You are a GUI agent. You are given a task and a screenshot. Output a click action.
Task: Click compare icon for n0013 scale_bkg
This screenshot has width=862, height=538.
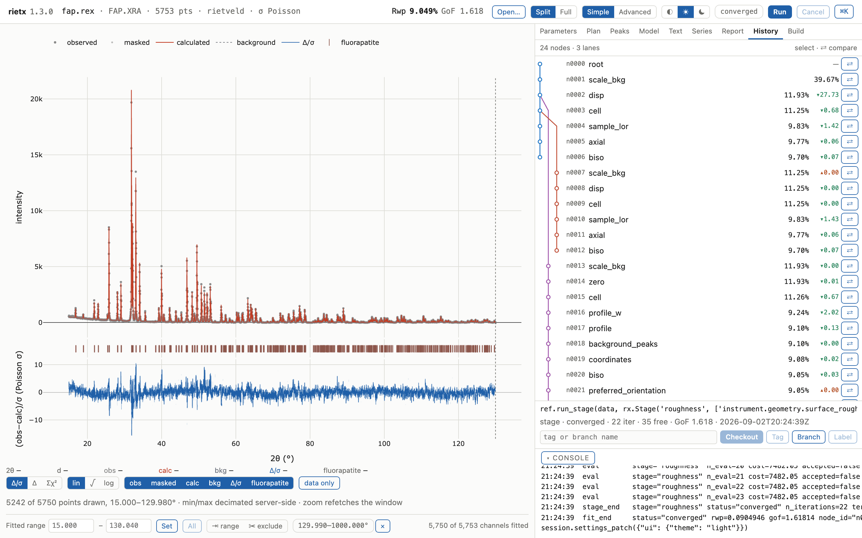tap(849, 266)
